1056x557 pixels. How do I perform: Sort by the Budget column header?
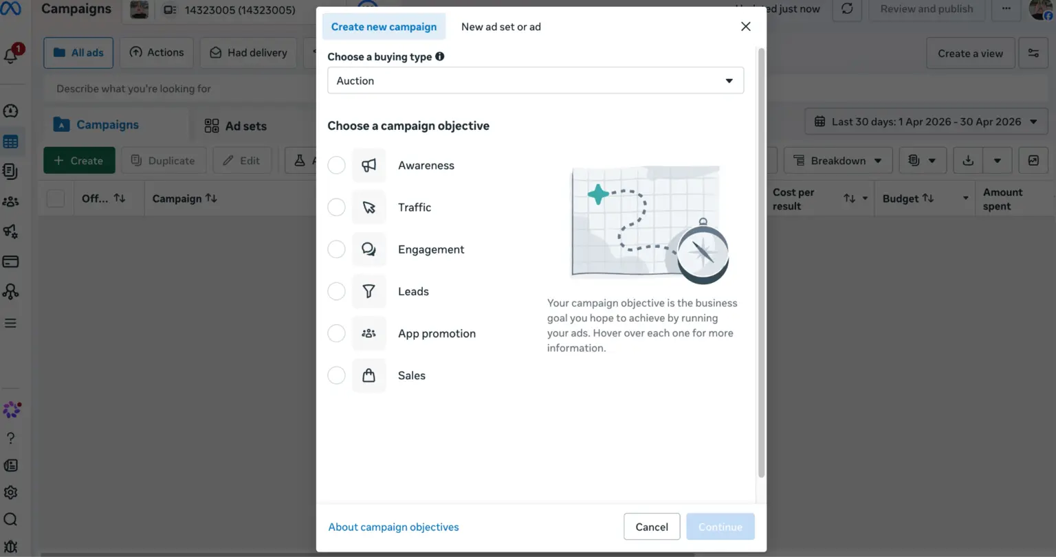907,198
